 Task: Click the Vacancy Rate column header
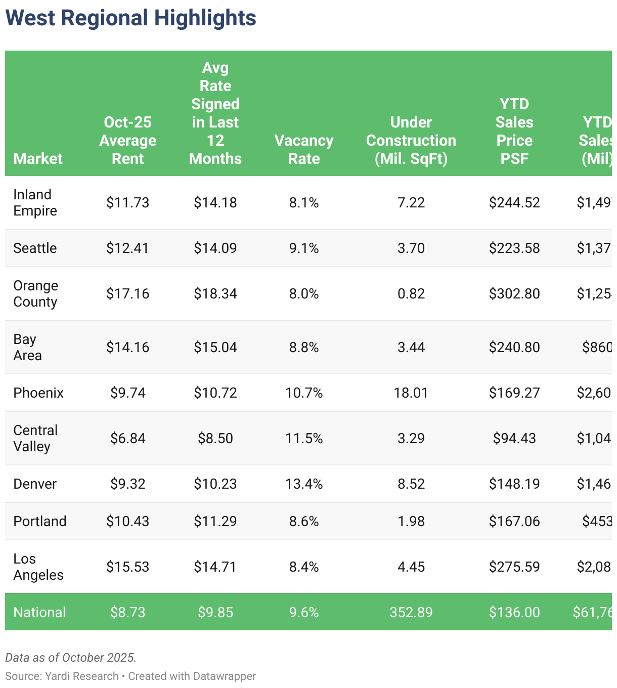coord(304,149)
